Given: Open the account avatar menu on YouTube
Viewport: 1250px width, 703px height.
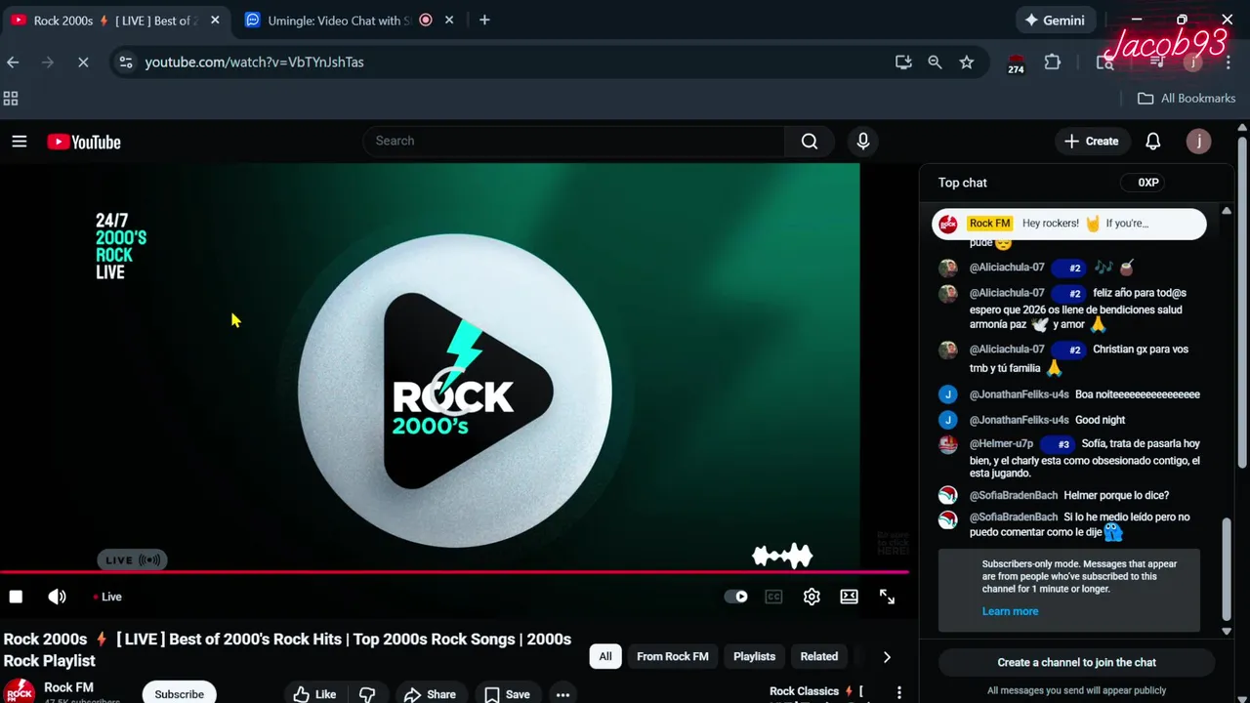Looking at the screenshot, I should [1198, 142].
